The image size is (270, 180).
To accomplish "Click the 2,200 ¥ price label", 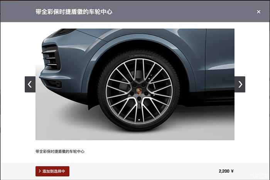I will click(226, 171).
